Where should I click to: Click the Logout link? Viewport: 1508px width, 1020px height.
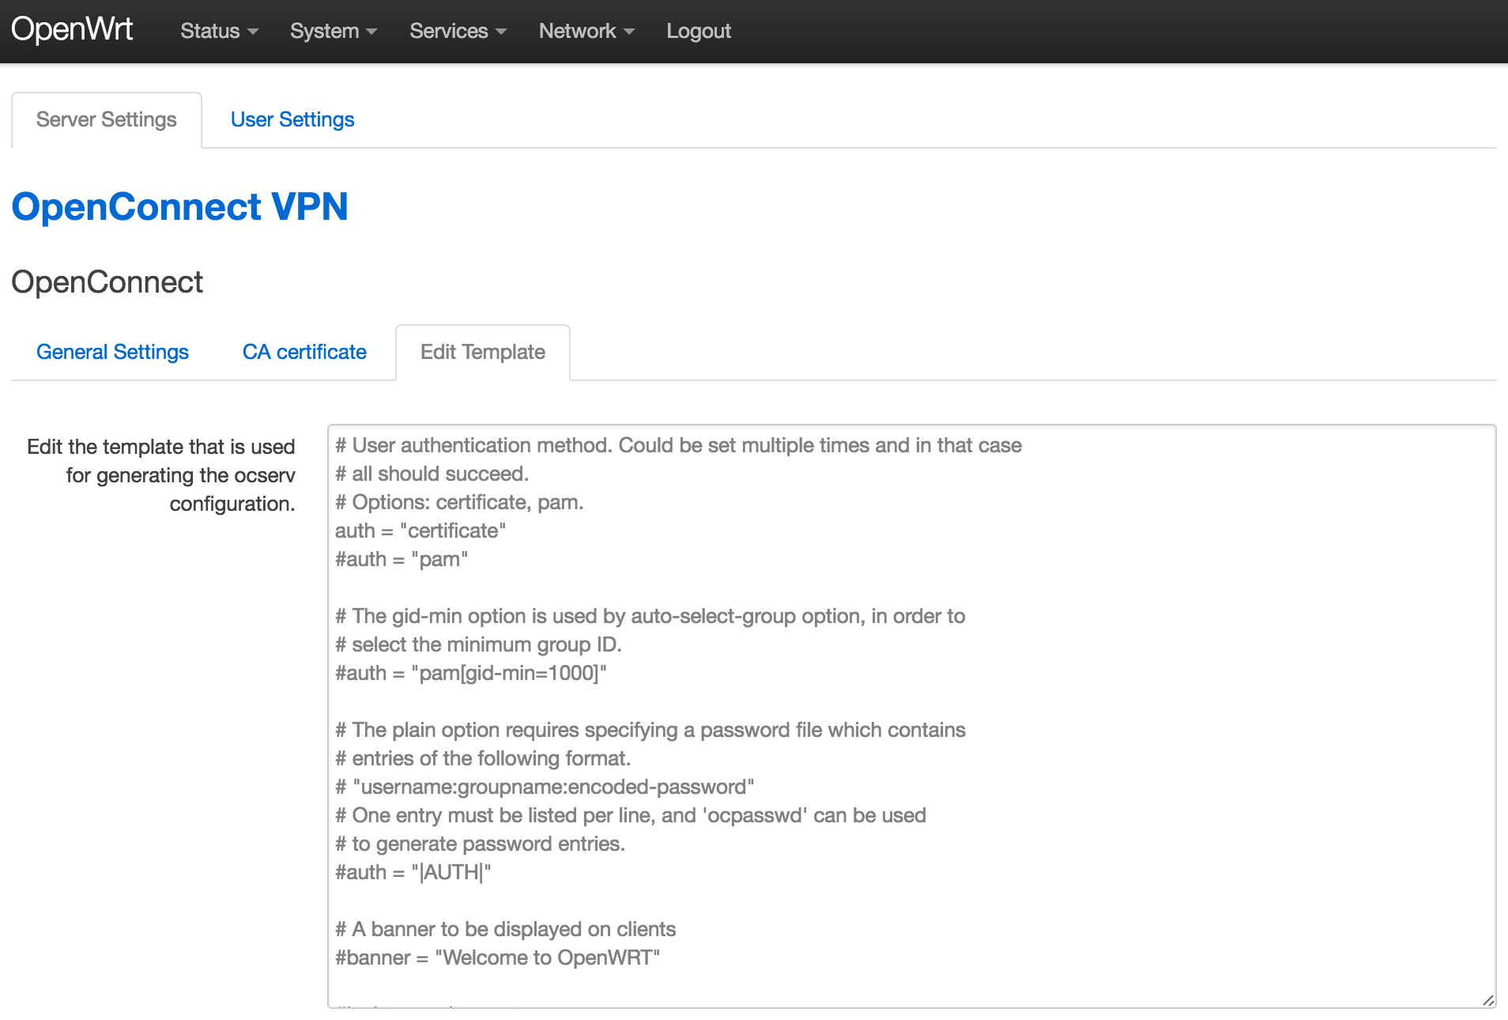(x=699, y=31)
